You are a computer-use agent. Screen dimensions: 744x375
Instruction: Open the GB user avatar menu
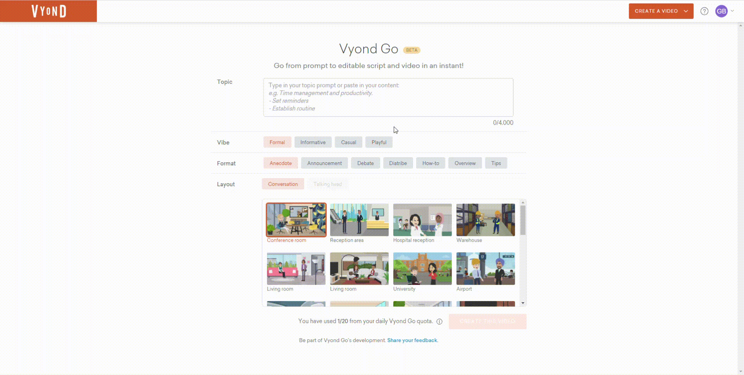[721, 11]
